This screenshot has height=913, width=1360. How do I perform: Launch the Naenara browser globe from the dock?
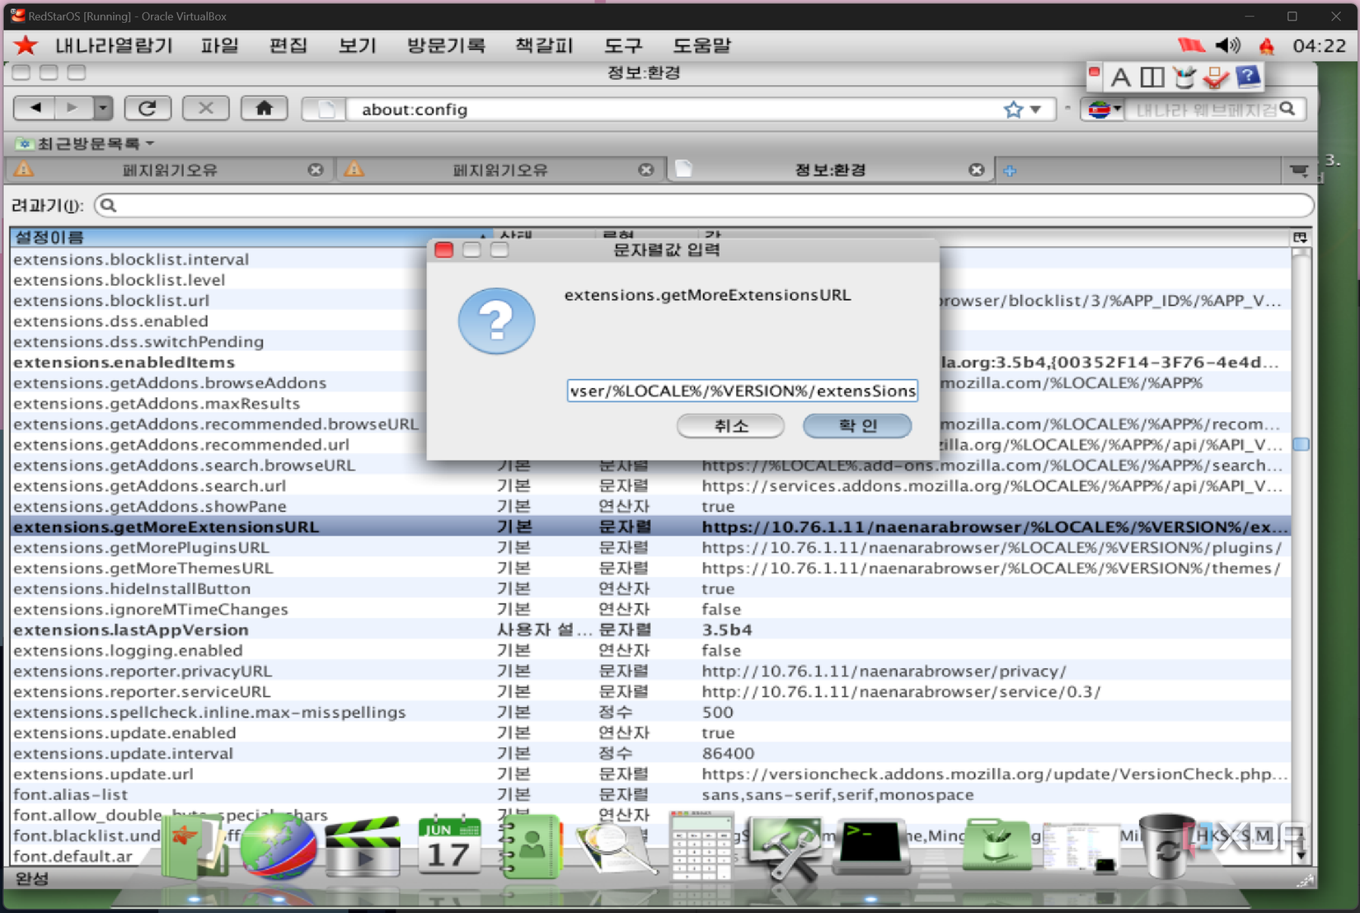[x=277, y=846]
